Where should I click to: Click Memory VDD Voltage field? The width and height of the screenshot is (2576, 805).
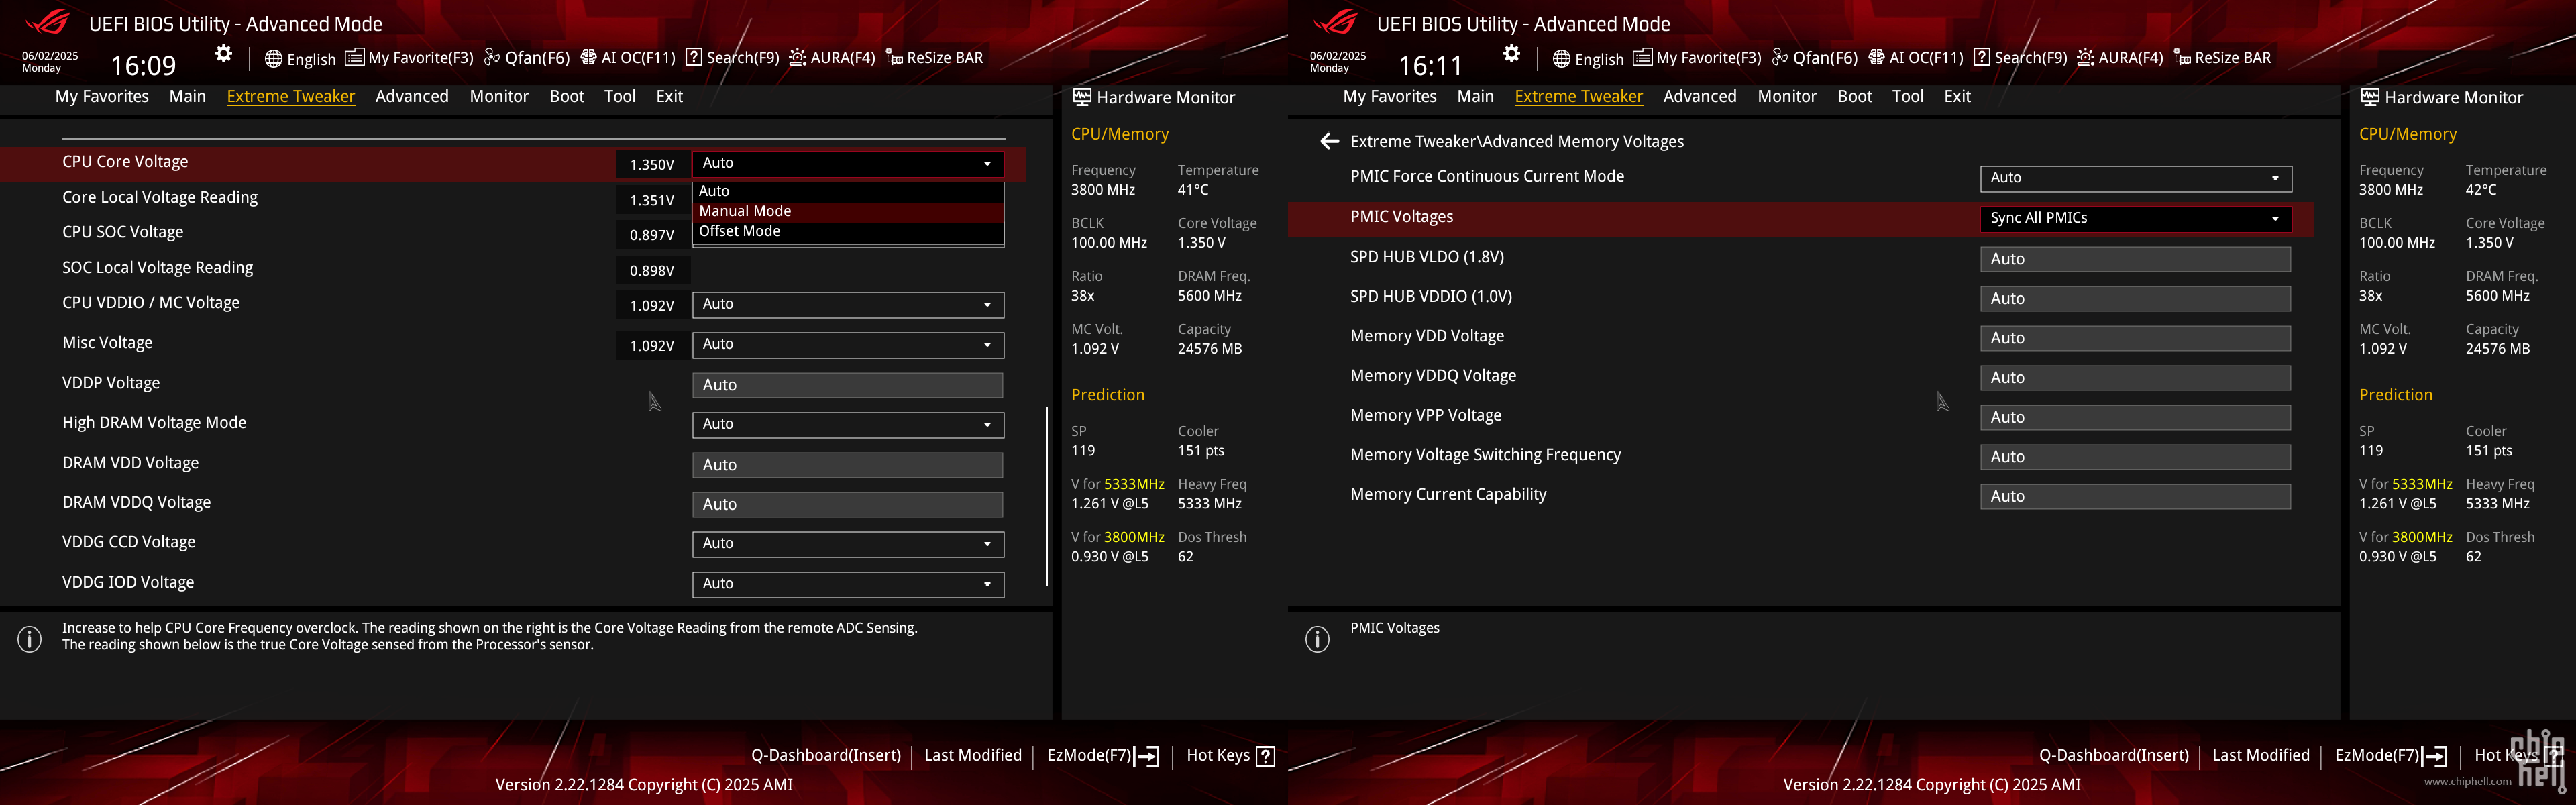pyautogui.click(x=2136, y=339)
